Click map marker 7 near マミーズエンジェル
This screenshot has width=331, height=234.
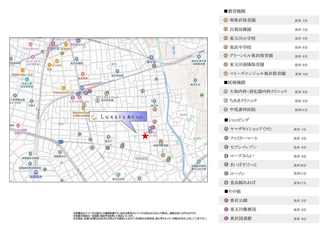(107, 93)
